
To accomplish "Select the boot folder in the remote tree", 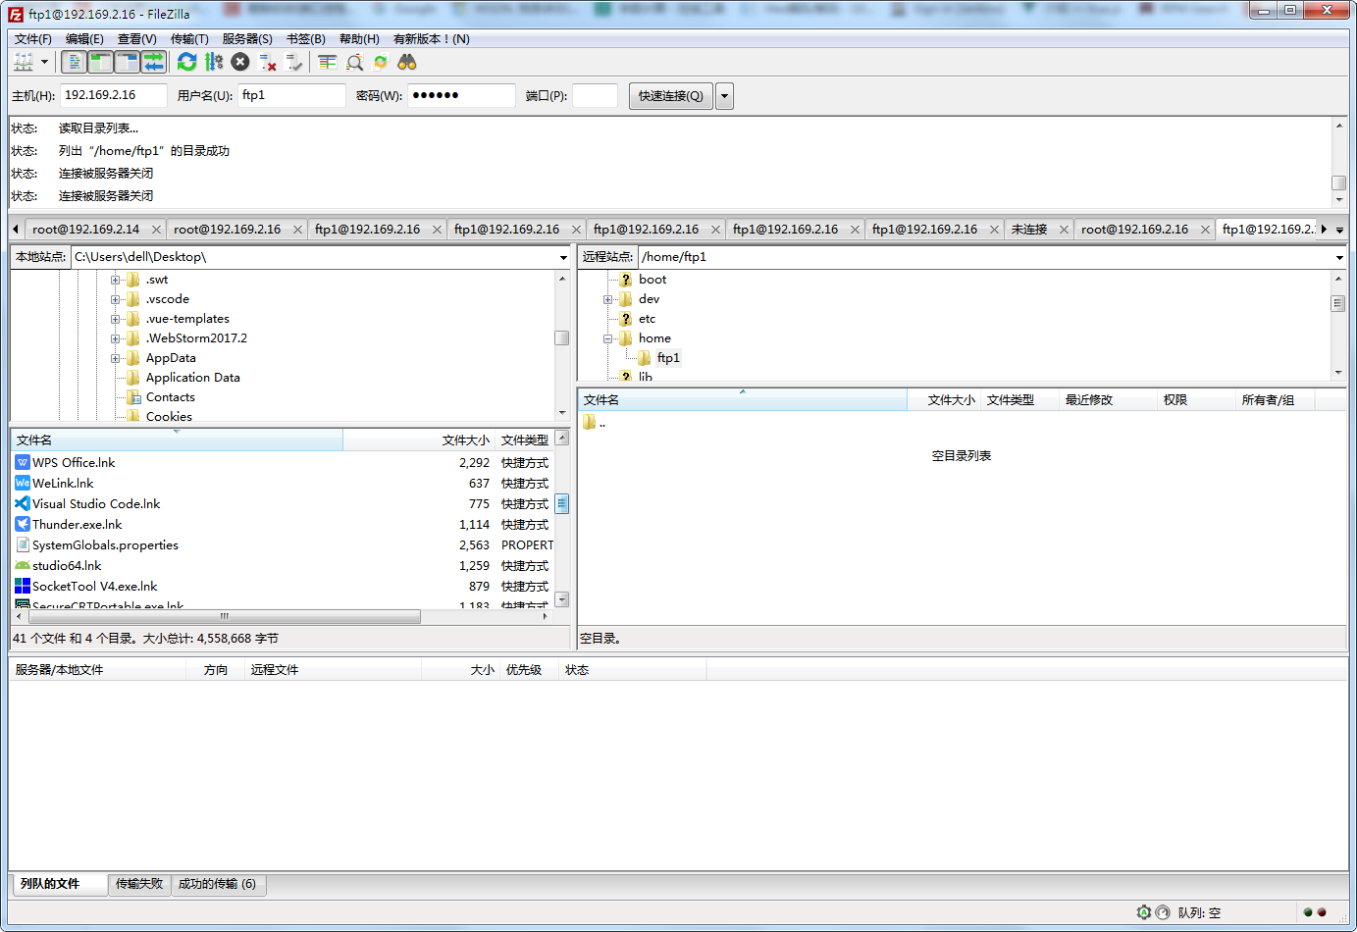I will coord(652,280).
